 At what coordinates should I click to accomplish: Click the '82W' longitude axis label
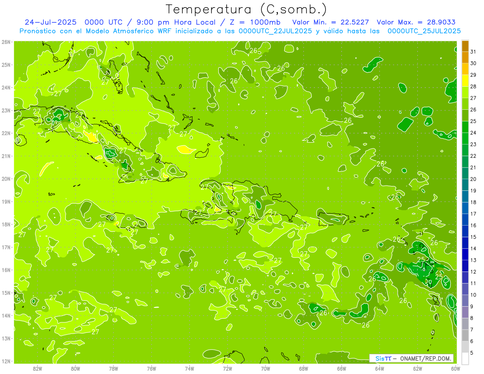[x=38, y=368]
